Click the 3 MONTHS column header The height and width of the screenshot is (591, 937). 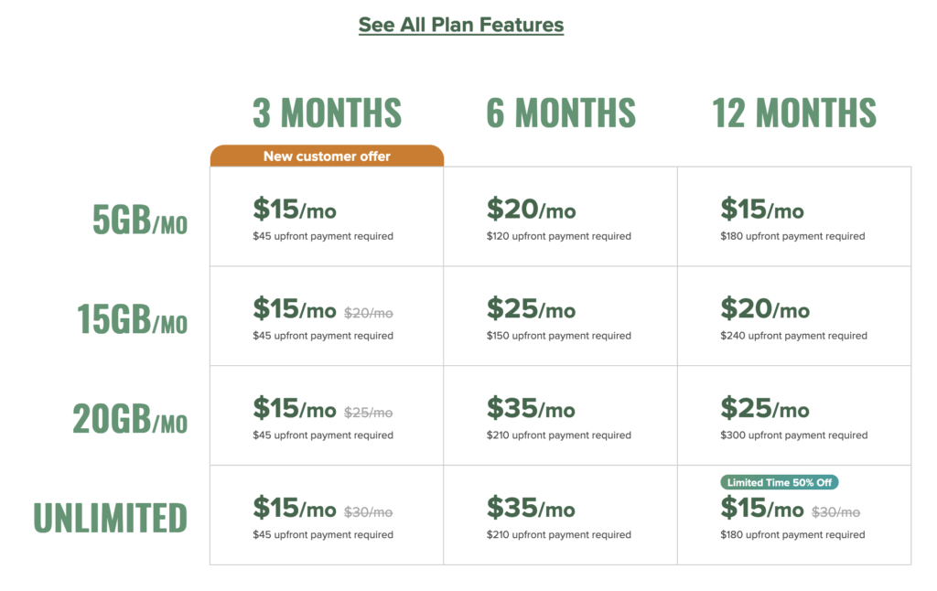tap(327, 113)
